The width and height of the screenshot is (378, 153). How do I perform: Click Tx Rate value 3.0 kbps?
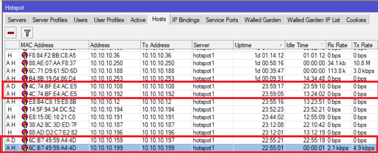[364, 71]
